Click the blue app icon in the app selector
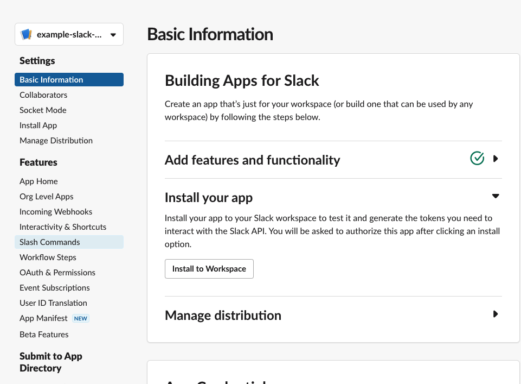This screenshot has width=521, height=384. click(x=26, y=34)
